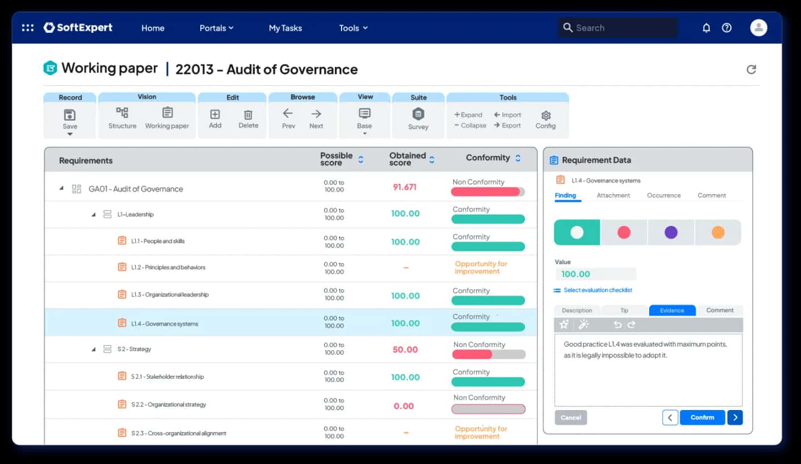Click the GA01 Non Conformity progress bar
The width and height of the screenshot is (801, 464).
click(488, 192)
